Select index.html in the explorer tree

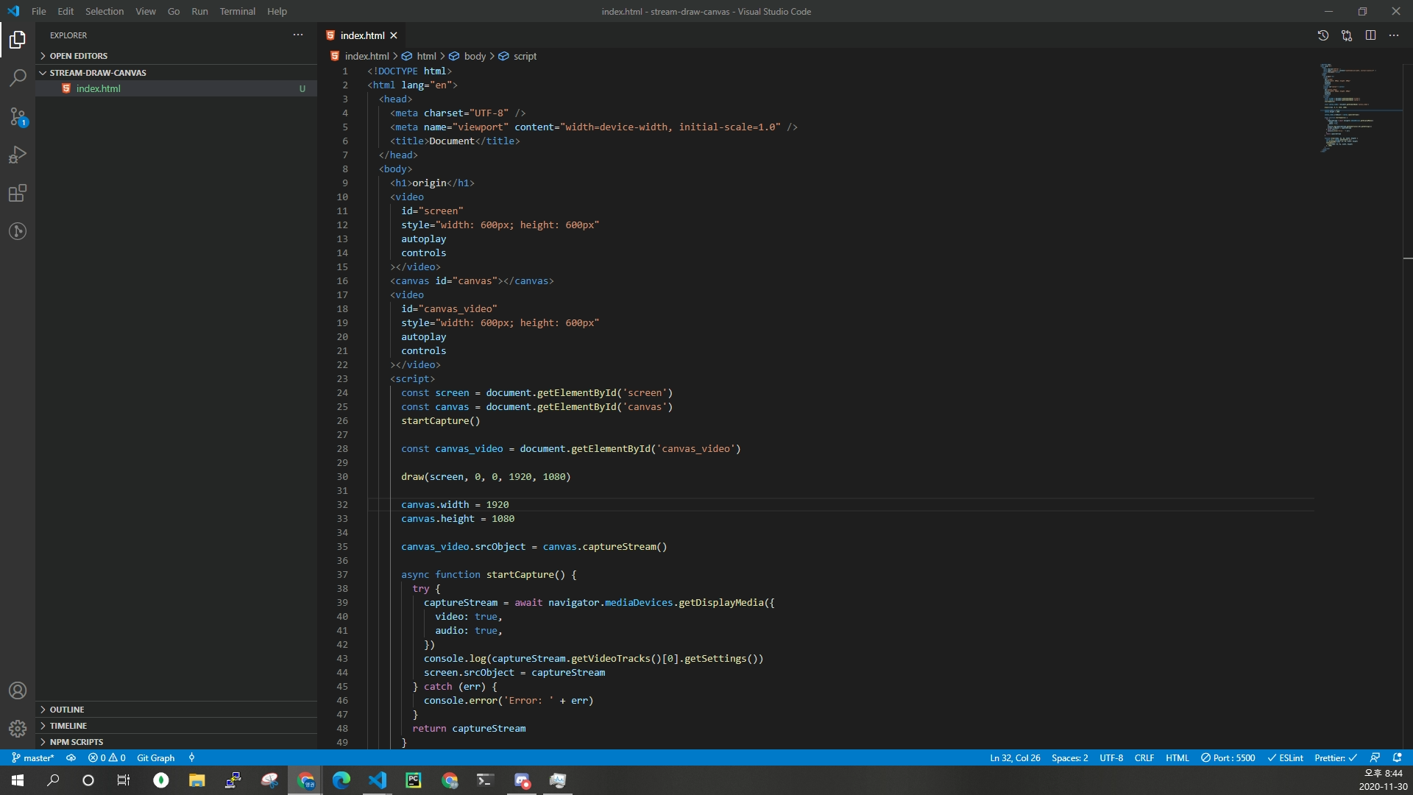pos(99,88)
